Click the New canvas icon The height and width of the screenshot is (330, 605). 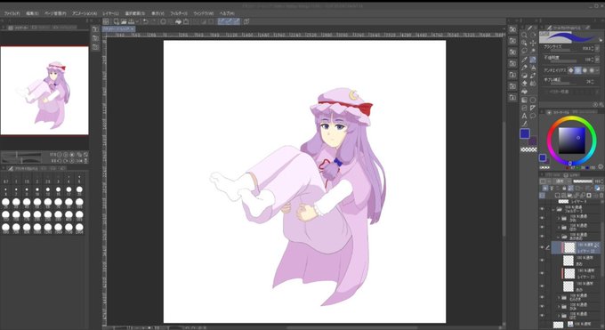(x=117, y=21)
